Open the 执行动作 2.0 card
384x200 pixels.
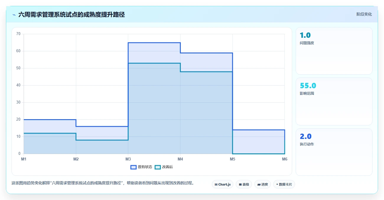click(x=334, y=152)
